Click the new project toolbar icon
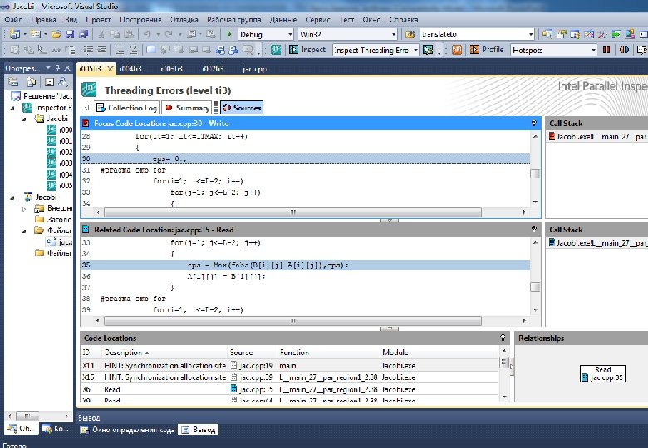This screenshot has width=648, height=448. click(15, 34)
